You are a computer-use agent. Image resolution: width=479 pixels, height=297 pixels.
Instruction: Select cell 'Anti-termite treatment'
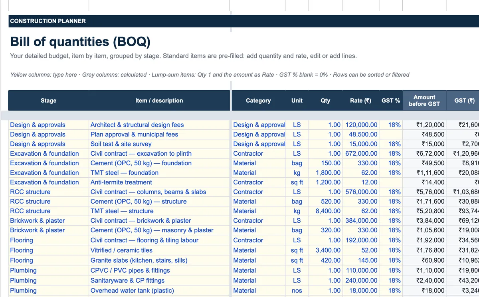tap(159, 182)
